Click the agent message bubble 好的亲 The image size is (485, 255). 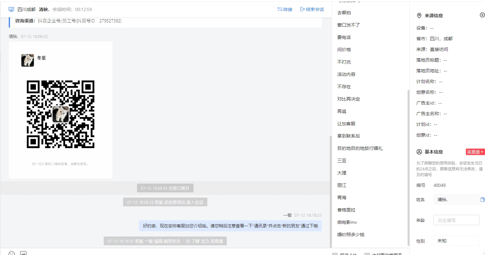(230, 226)
